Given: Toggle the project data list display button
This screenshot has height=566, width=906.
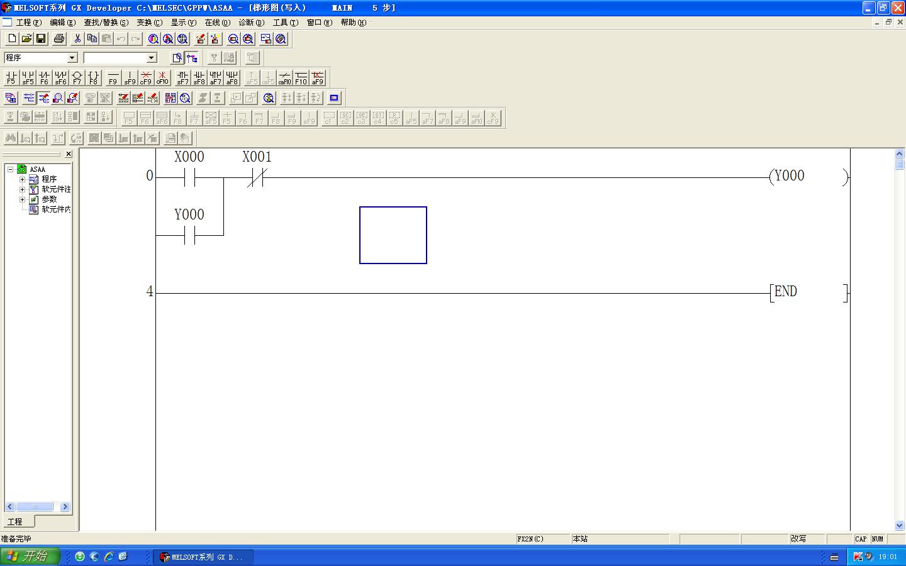Looking at the screenshot, I should (192, 58).
